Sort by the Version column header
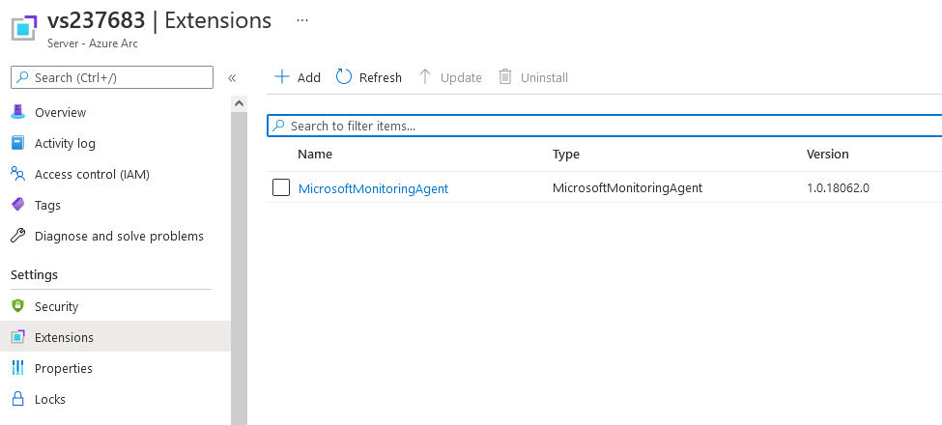The height and width of the screenshot is (425, 942). [827, 155]
